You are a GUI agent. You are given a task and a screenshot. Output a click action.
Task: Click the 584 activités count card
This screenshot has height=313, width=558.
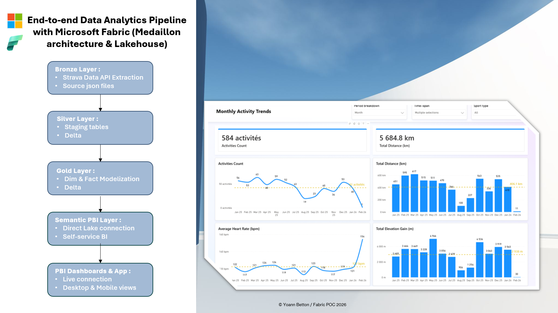pos(292,141)
